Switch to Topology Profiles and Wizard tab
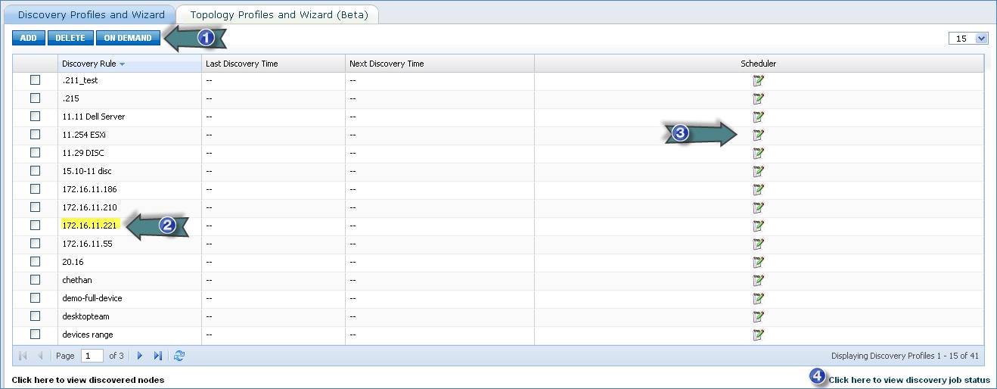The height and width of the screenshot is (389, 997). click(277, 14)
